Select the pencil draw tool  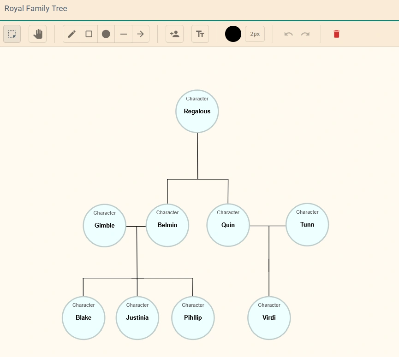71,34
